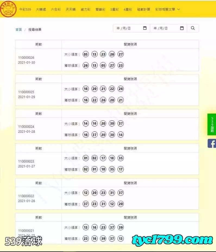This screenshot has height=252, width=216.
Task: Click ball 27 in 110000026 大小順序 row
Action: click(x=121, y=54)
